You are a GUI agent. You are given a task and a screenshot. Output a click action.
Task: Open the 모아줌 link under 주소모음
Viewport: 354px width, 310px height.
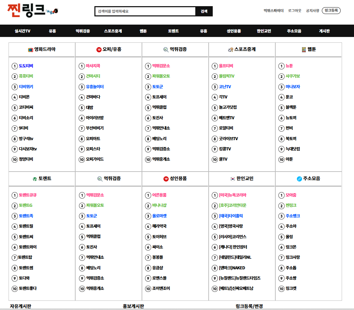(291, 195)
